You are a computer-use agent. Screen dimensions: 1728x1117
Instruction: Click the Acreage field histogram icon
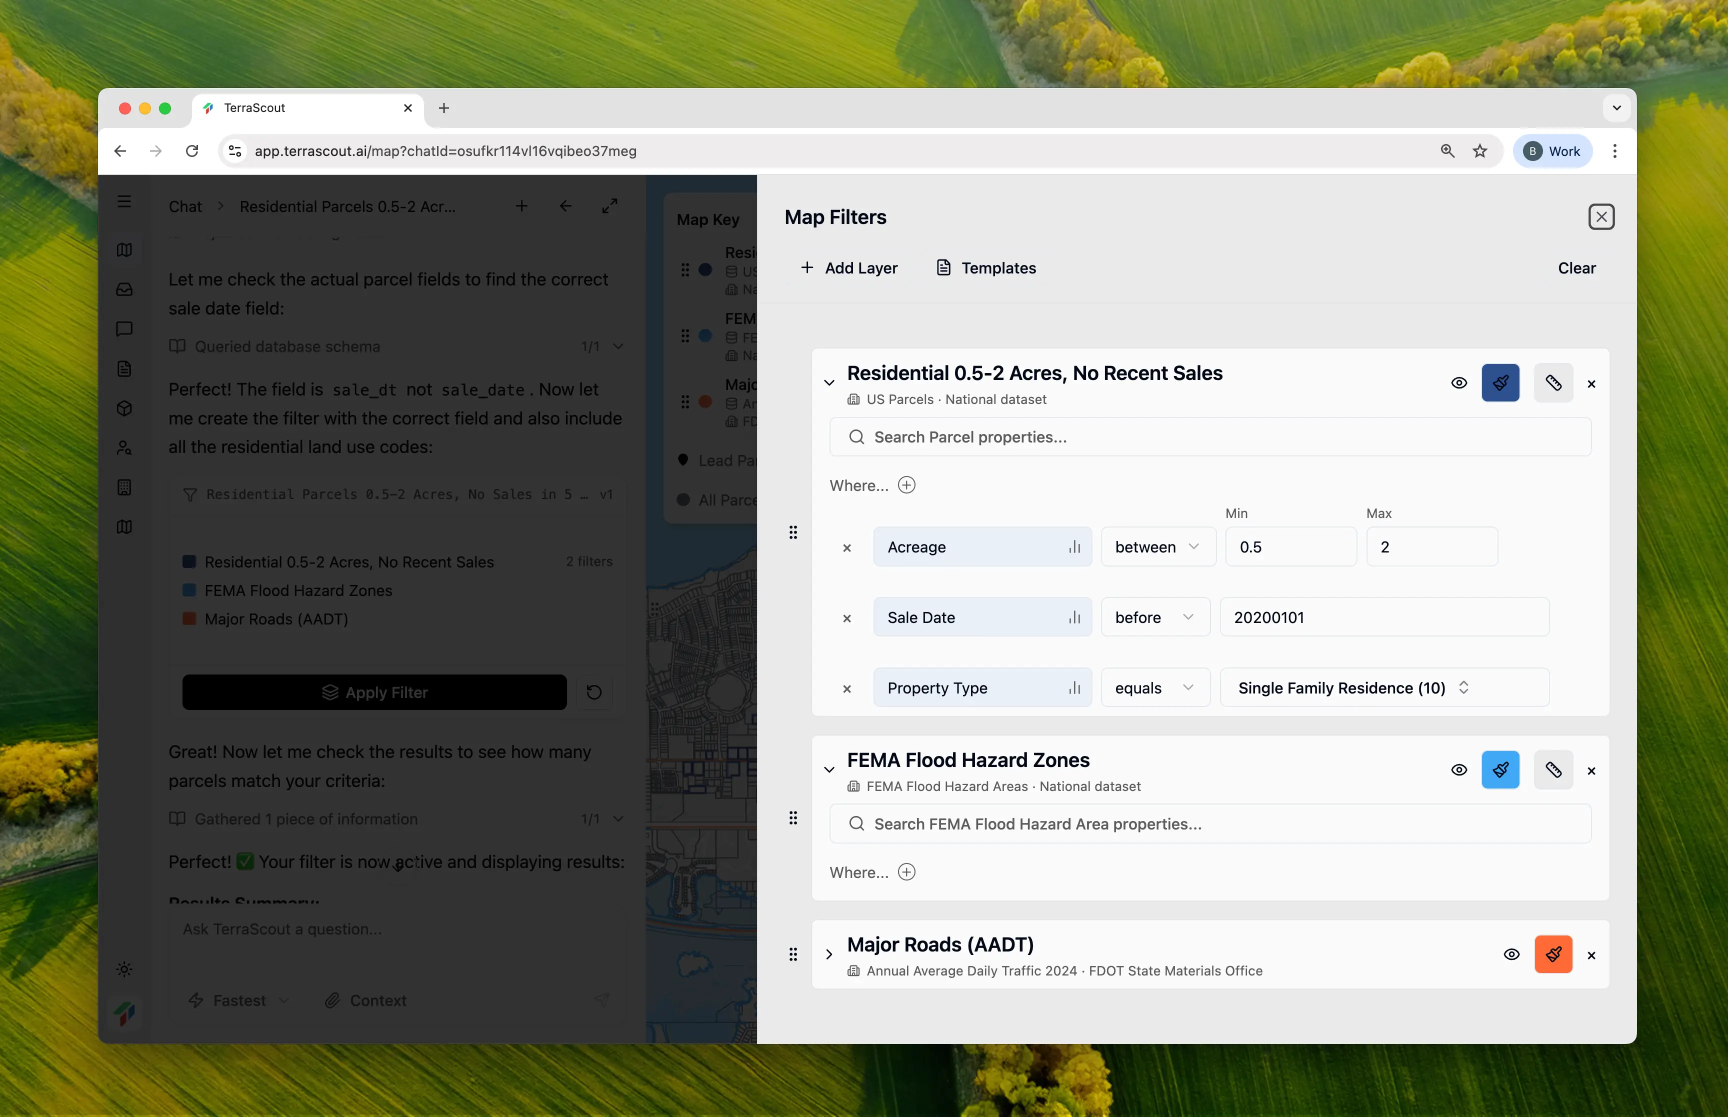[x=1074, y=547]
